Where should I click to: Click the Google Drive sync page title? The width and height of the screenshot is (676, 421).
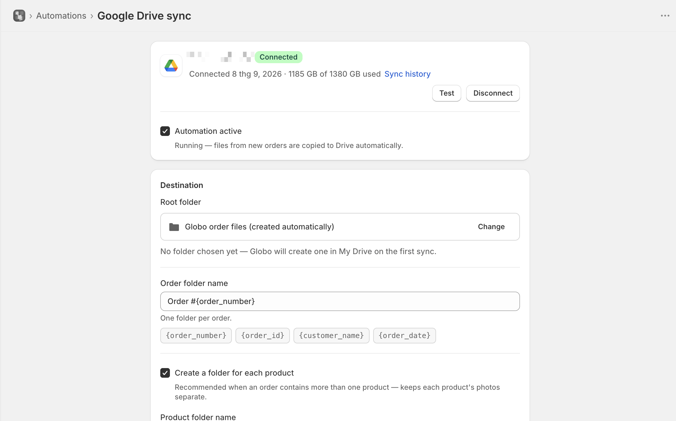click(x=144, y=16)
